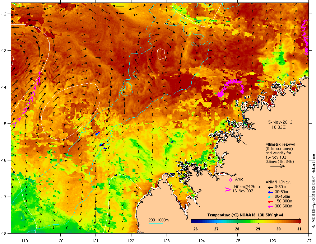
Task: Click the '300-600m' depth label
Action: [x=283, y=206]
